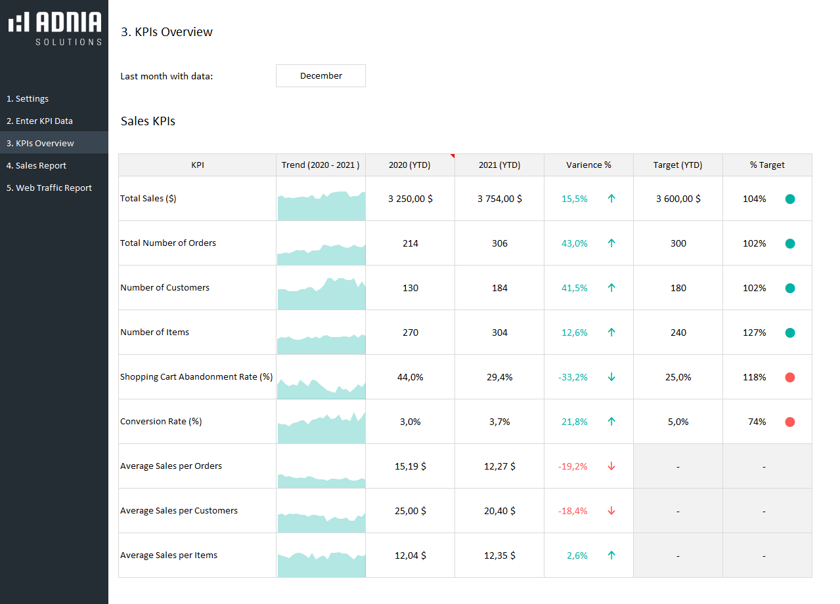Click the up arrow for Average Sales per Items

click(x=611, y=555)
